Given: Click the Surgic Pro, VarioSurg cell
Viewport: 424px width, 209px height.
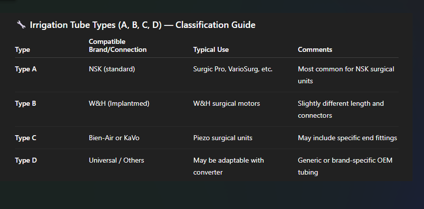Looking at the screenshot, I should click(x=233, y=69).
